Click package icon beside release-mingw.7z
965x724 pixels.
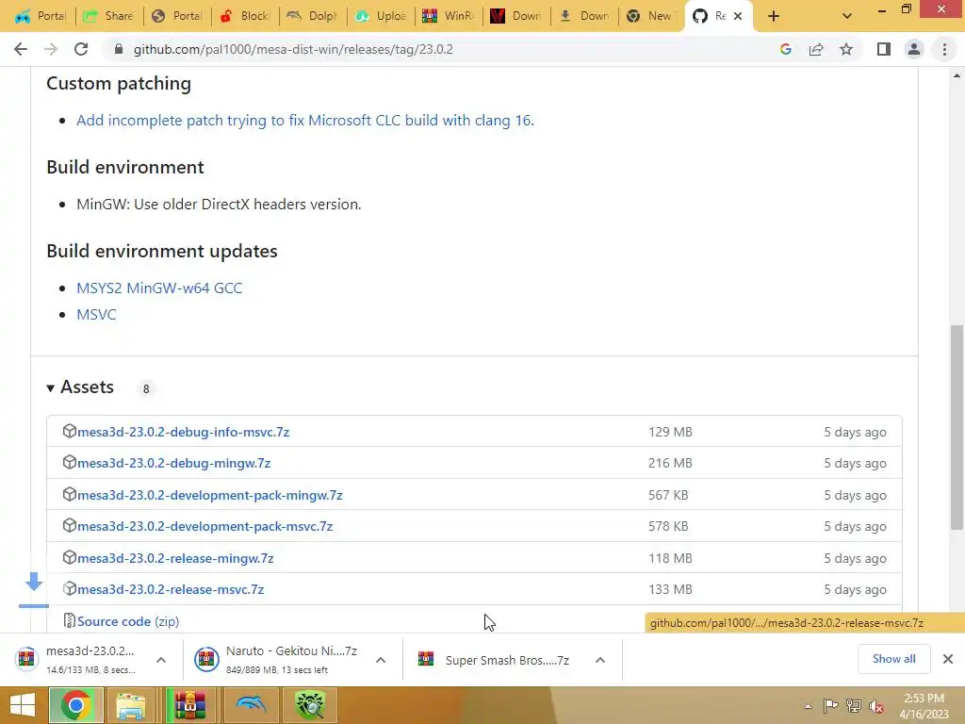(70, 557)
